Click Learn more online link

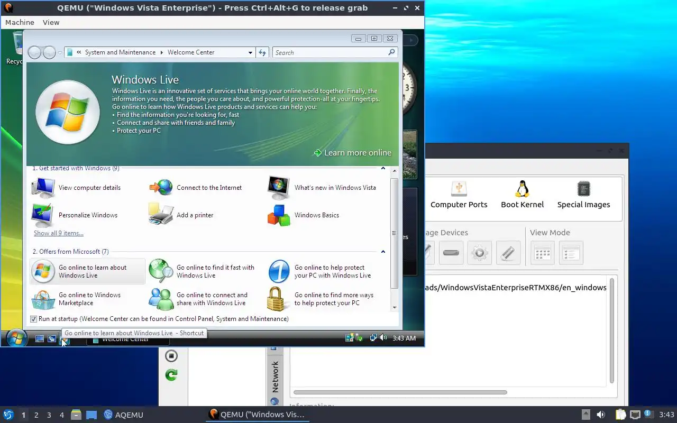click(352, 153)
